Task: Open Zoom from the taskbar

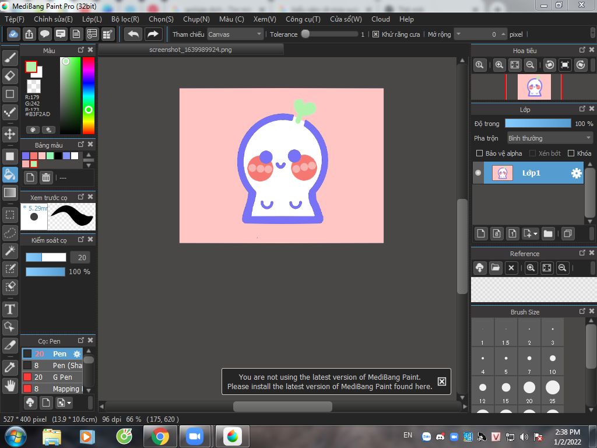Action: 195,436
